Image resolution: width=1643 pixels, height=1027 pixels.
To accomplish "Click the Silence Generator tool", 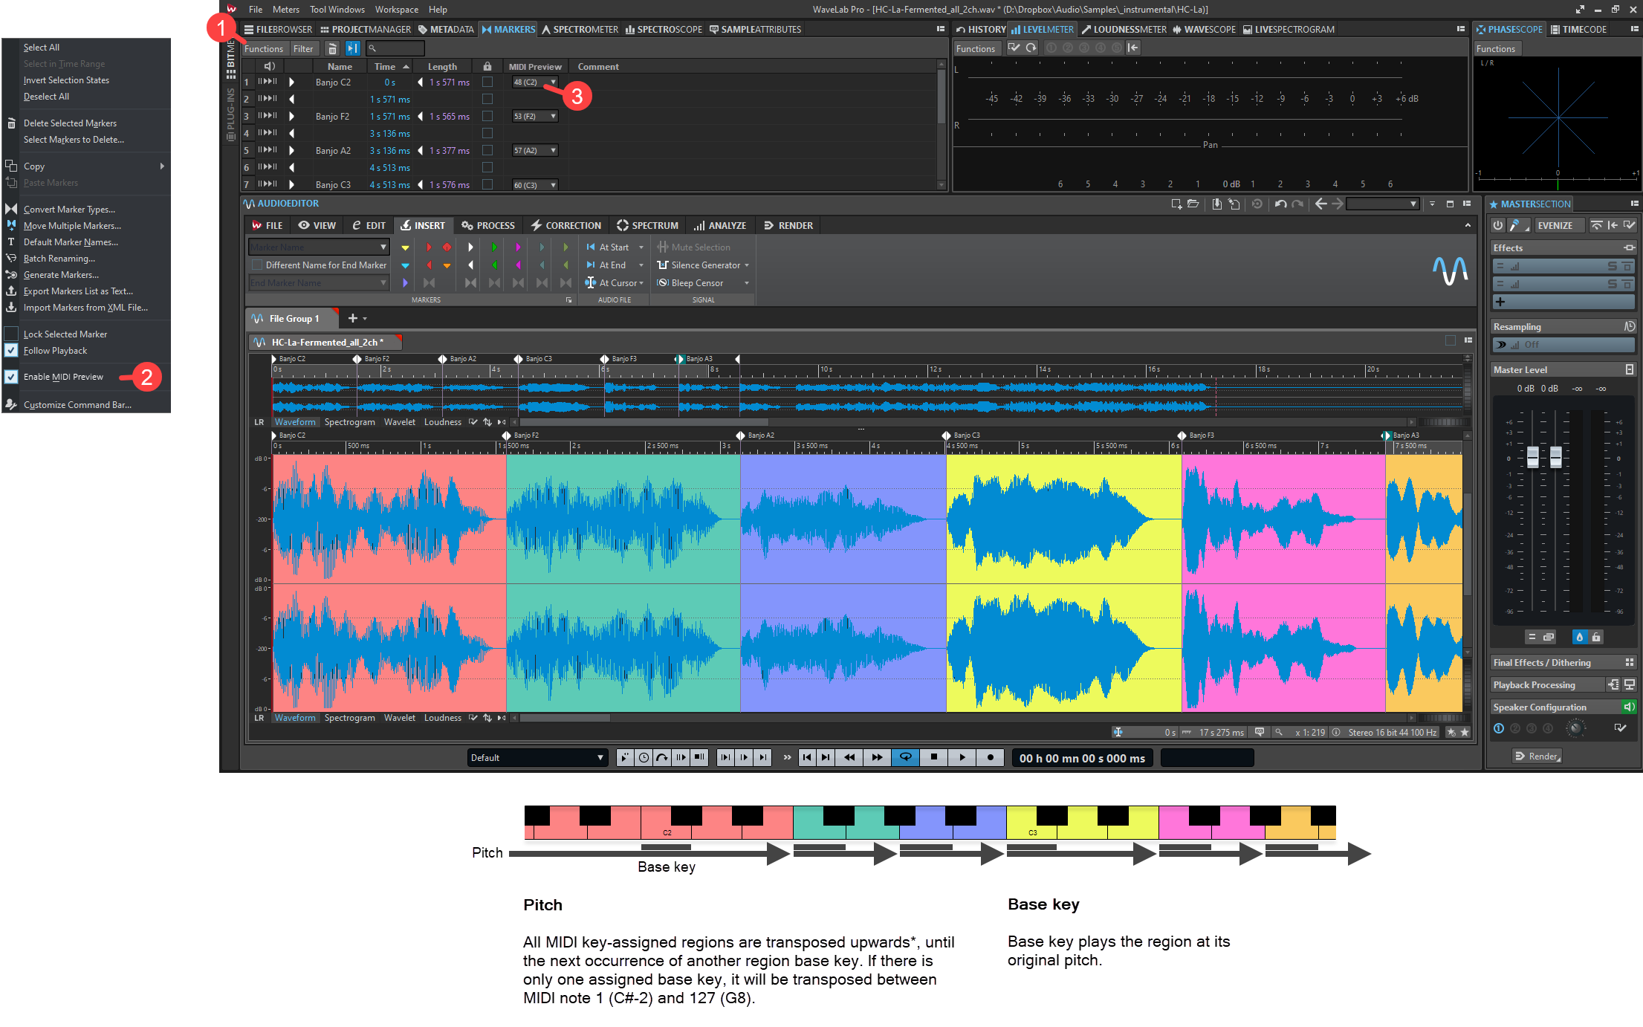I will [704, 265].
